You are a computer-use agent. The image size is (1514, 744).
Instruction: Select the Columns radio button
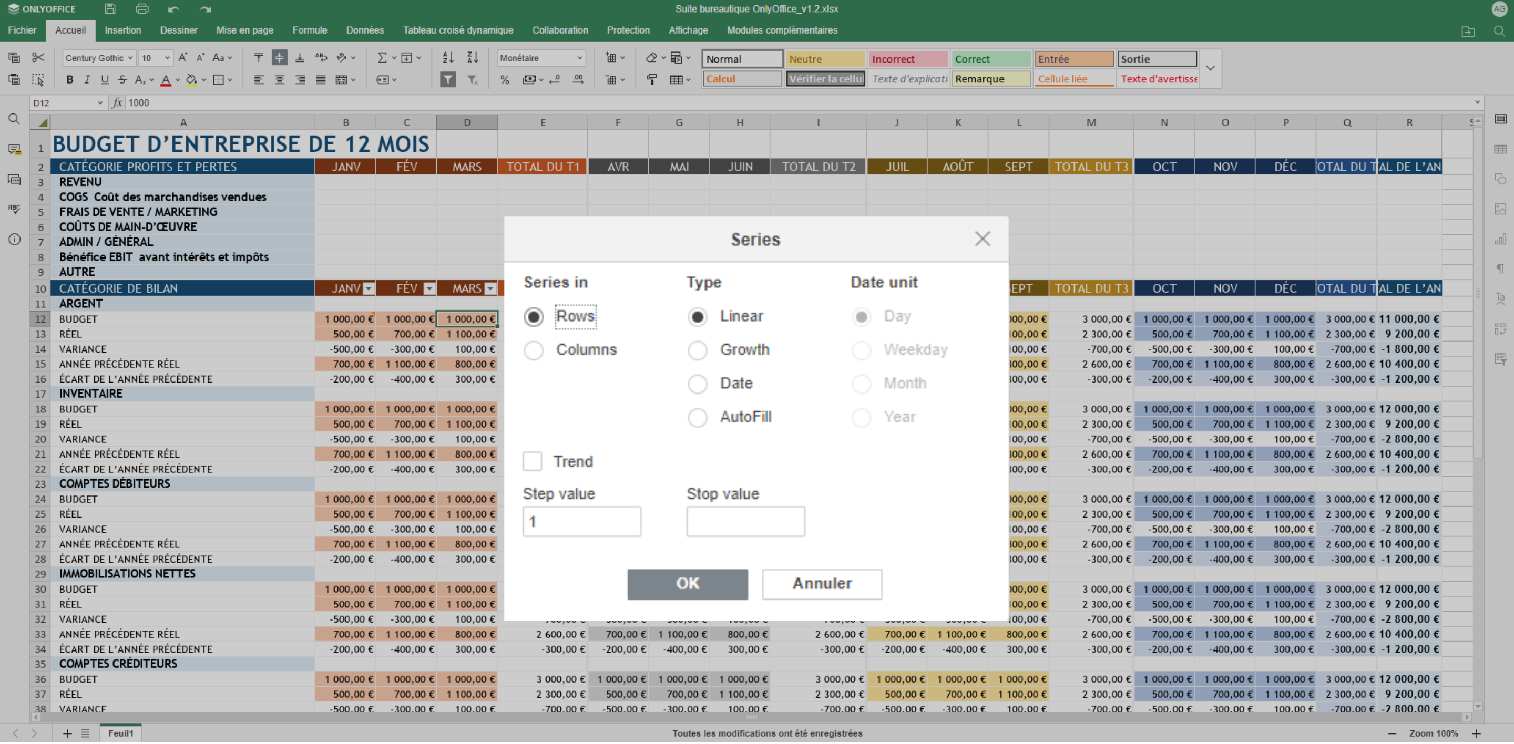point(534,350)
